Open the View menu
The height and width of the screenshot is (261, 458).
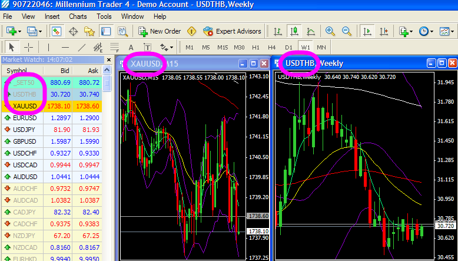(28, 16)
